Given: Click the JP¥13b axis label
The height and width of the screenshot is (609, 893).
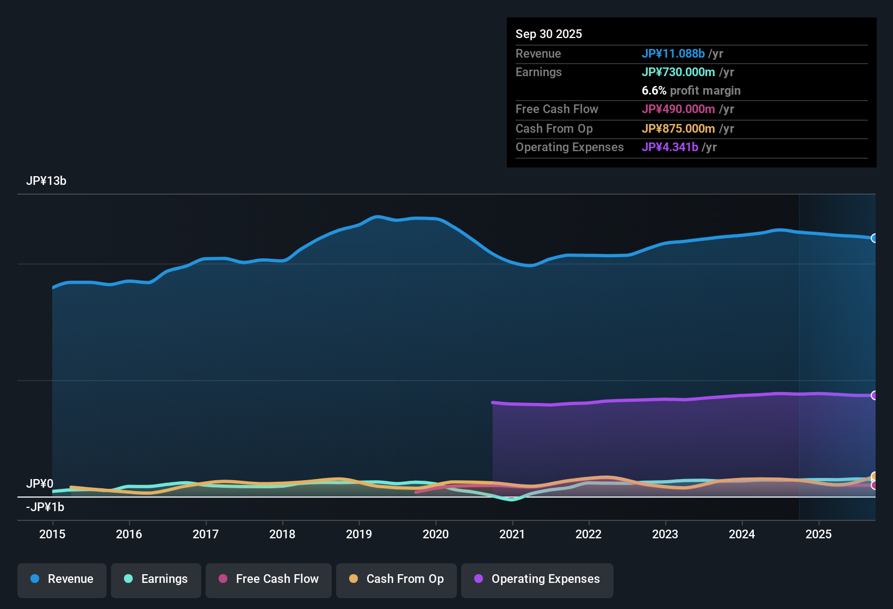Looking at the screenshot, I should pos(47,181).
